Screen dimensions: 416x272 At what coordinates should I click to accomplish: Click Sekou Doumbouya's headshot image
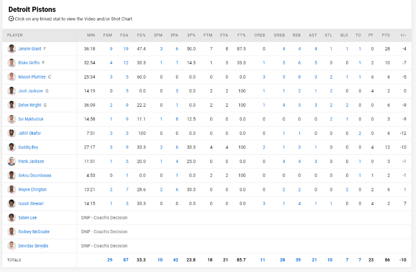tap(12, 175)
